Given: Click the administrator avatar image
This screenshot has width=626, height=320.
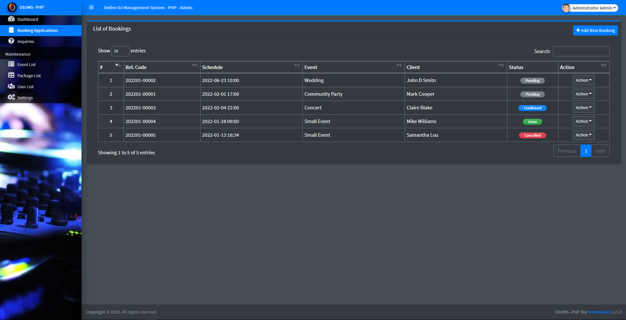Looking at the screenshot, I should point(566,8).
